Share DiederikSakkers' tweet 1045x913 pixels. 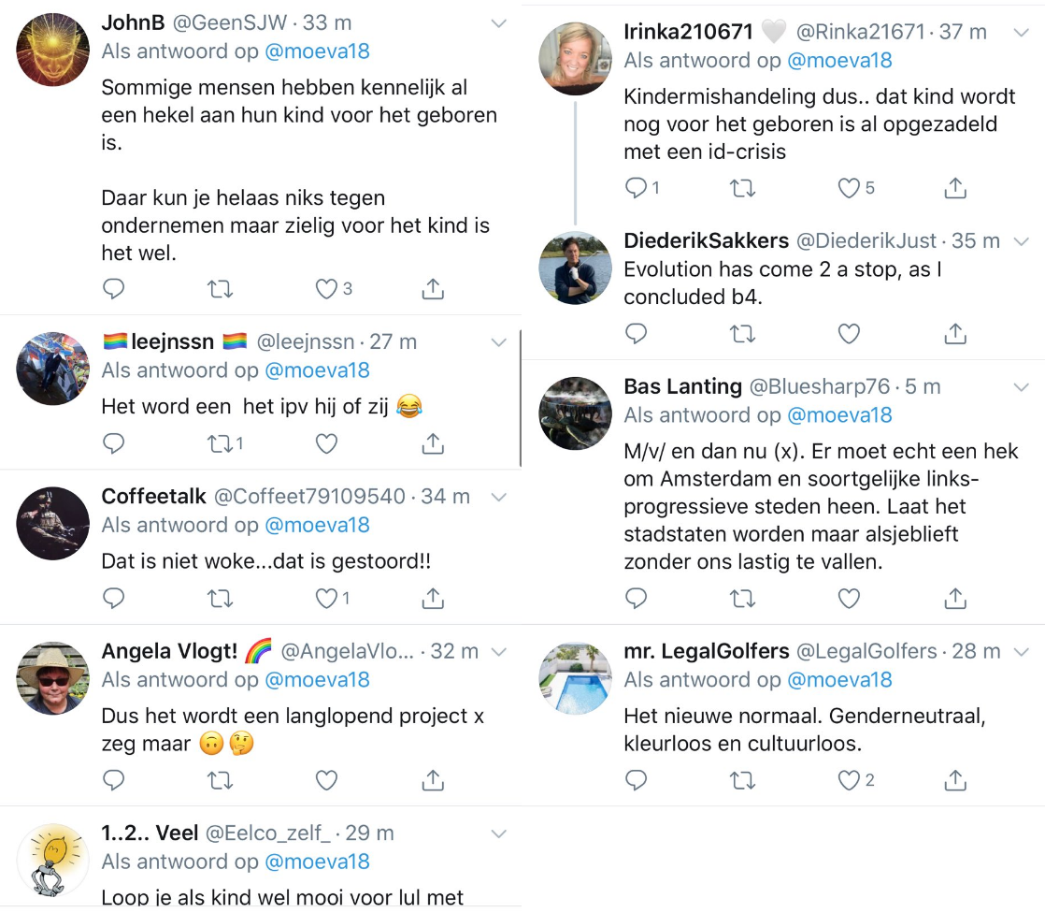click(954, 333)
